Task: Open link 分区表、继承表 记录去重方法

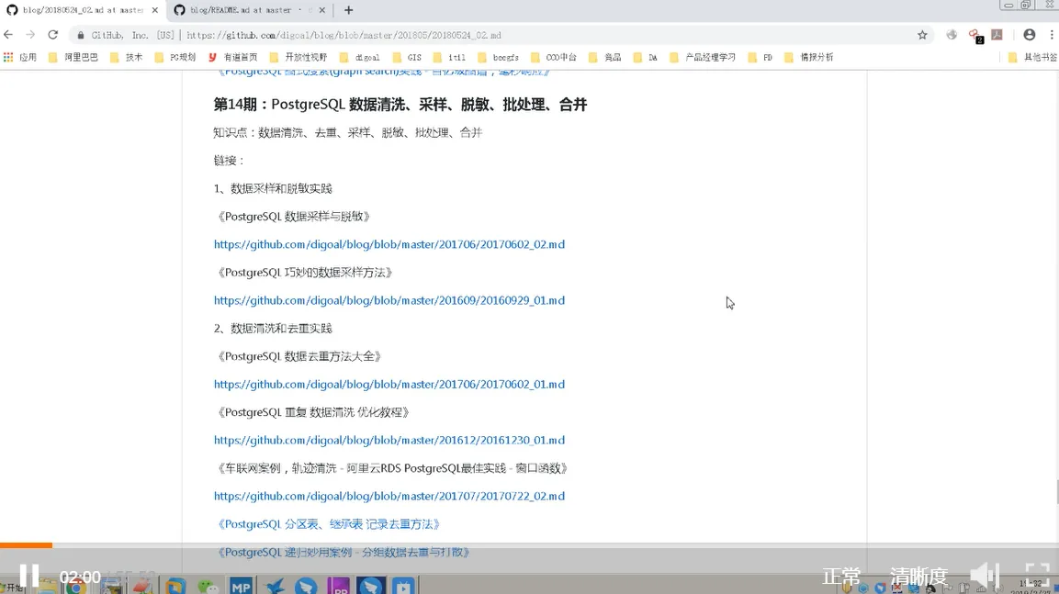Action: [329, 524]
